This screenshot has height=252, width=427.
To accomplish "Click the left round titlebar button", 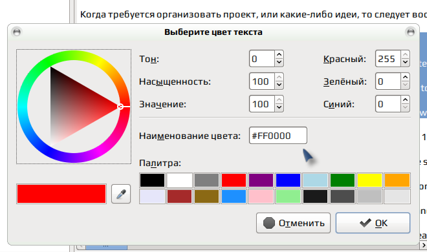I will point(17,32).
